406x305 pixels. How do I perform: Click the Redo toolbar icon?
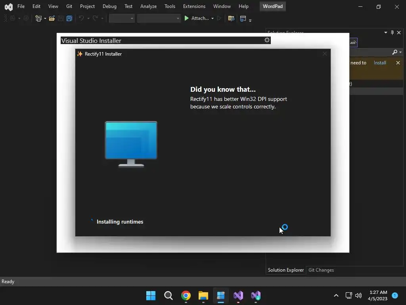coord(95,18)
